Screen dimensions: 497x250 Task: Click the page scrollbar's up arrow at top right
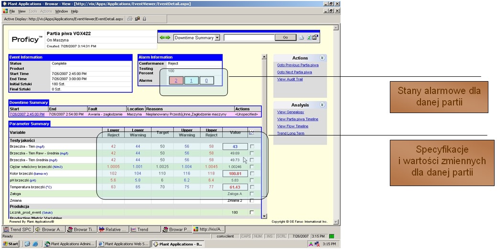336,28
